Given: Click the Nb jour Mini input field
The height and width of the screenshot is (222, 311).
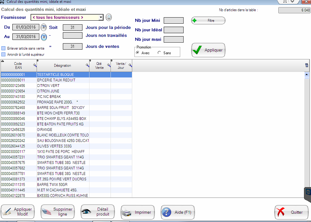Looking at the screenshot, I should pos(173,21).
